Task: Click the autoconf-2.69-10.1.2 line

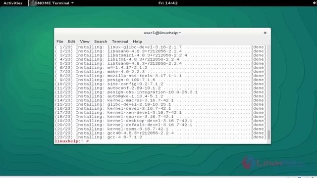Action: pyautogui.click(x=160, y=88)
